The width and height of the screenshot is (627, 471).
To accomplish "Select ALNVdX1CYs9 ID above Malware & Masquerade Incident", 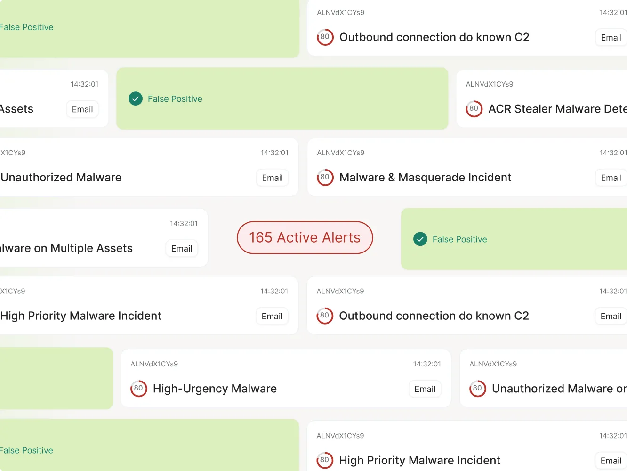I will point(341,153).
